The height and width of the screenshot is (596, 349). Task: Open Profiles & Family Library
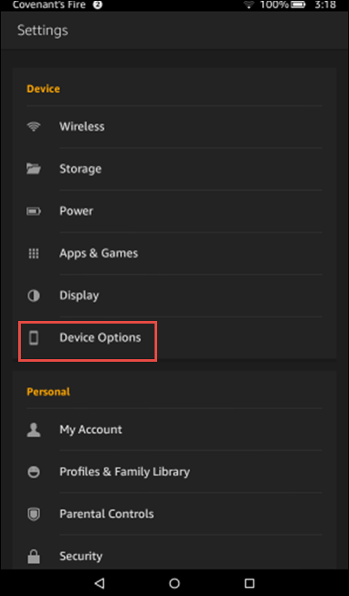tap(174, 472)
